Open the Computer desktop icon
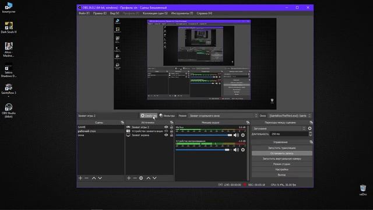The image size is (373, 210). pos(9,7)
